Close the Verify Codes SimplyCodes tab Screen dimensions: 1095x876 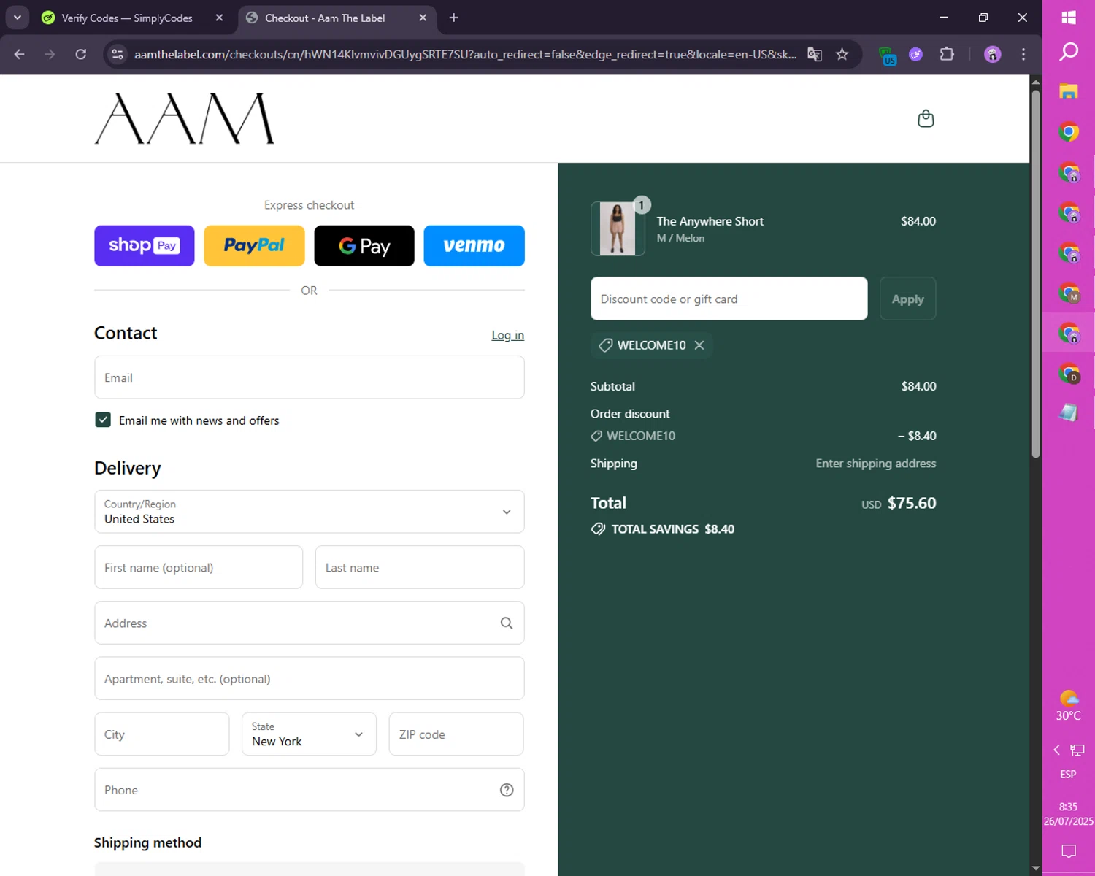pos(219,18)
